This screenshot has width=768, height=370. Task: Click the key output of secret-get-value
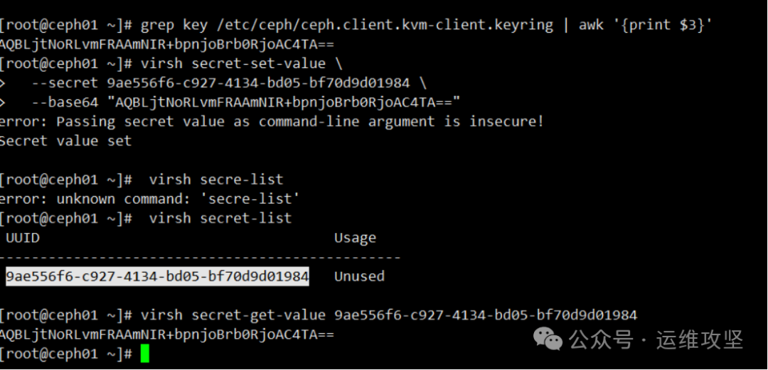[x=166, y=334]
